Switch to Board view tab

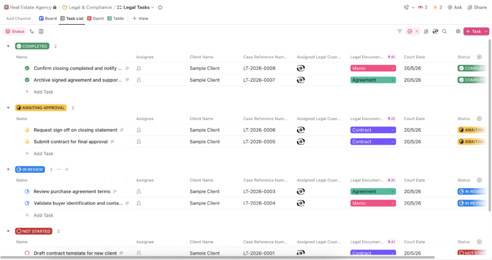pyautogui.click(x=48, y=19)
